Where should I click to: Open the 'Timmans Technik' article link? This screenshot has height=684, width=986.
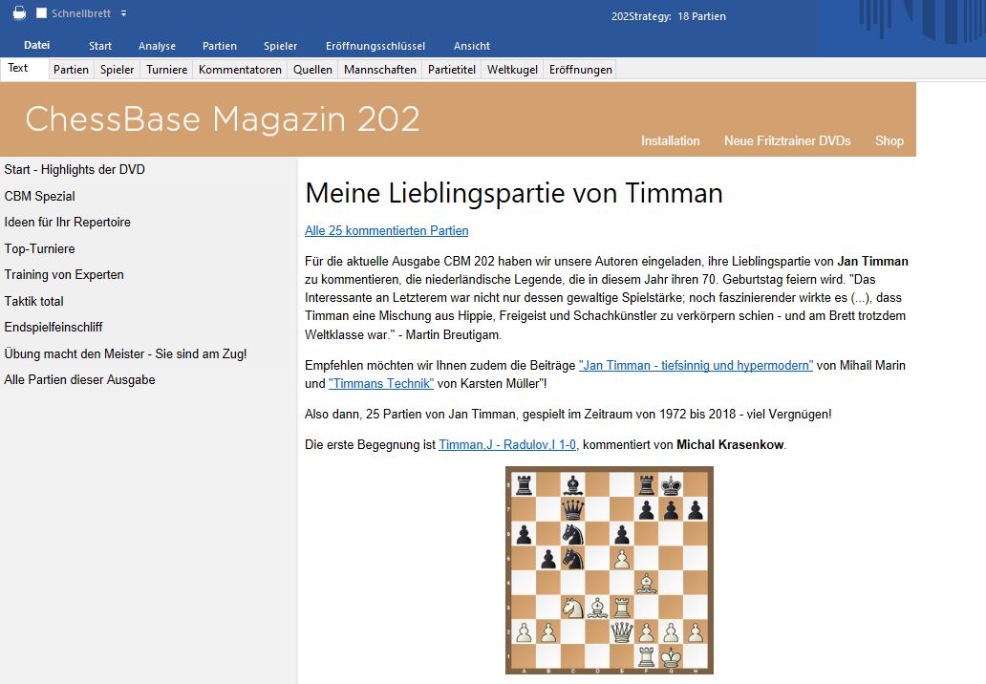point(381,383)
